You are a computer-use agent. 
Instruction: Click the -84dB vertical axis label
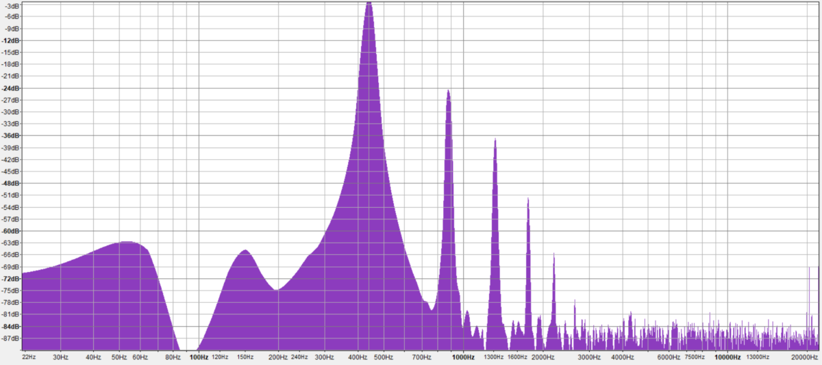(10, 326)
